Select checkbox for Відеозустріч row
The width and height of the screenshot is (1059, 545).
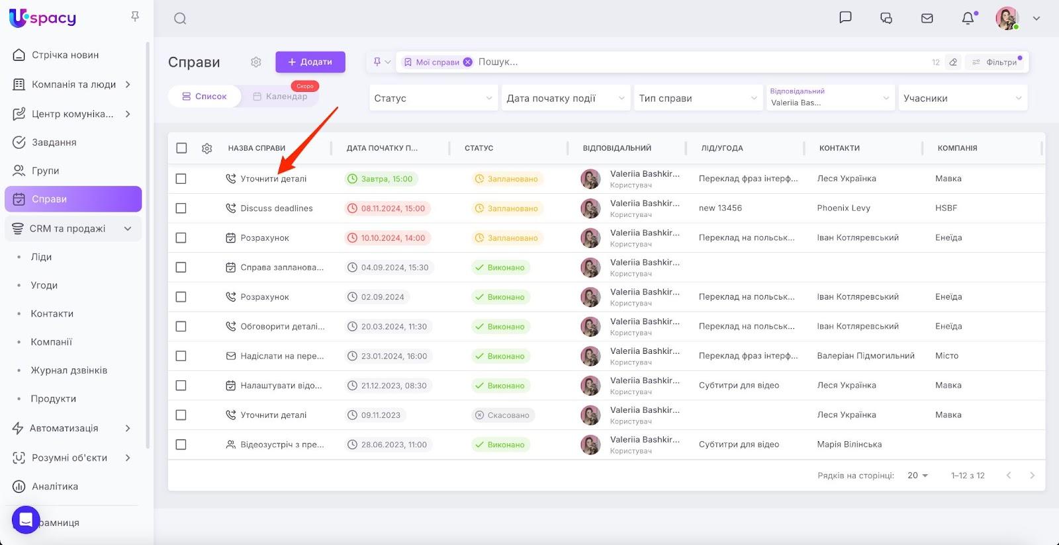click(181, 444)
